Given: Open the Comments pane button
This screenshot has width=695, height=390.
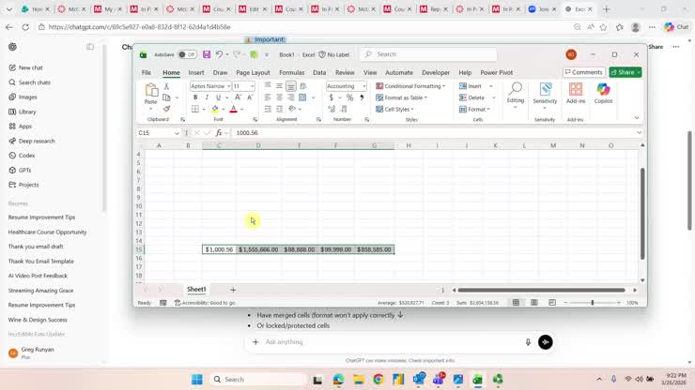Looking at the screenshot, I should click(x=584, y=72).
